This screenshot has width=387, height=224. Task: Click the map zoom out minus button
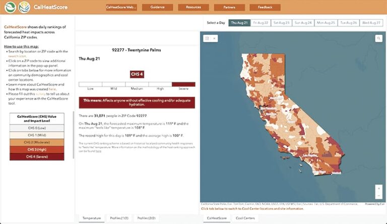379,196
